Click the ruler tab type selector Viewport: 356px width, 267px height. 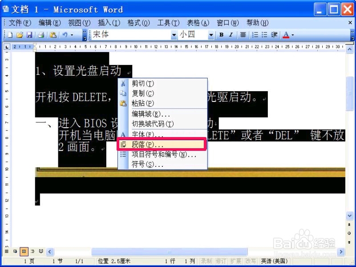7,47
